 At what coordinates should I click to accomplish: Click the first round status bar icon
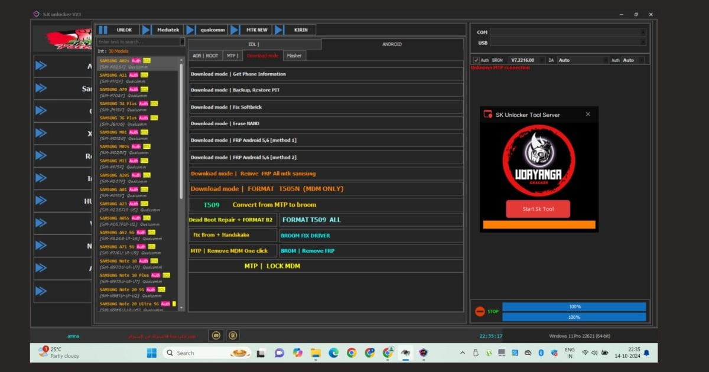pos(216,335)
